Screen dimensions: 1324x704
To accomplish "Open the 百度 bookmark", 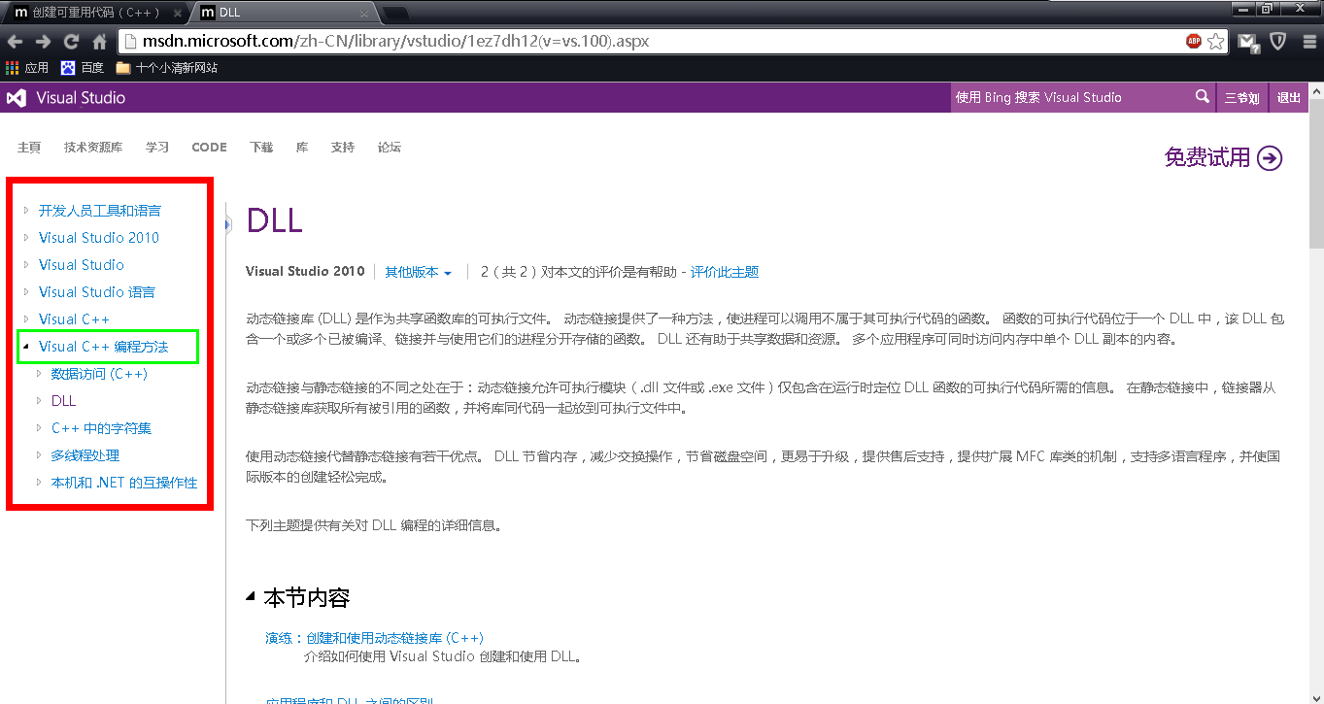I will point(82,68).
